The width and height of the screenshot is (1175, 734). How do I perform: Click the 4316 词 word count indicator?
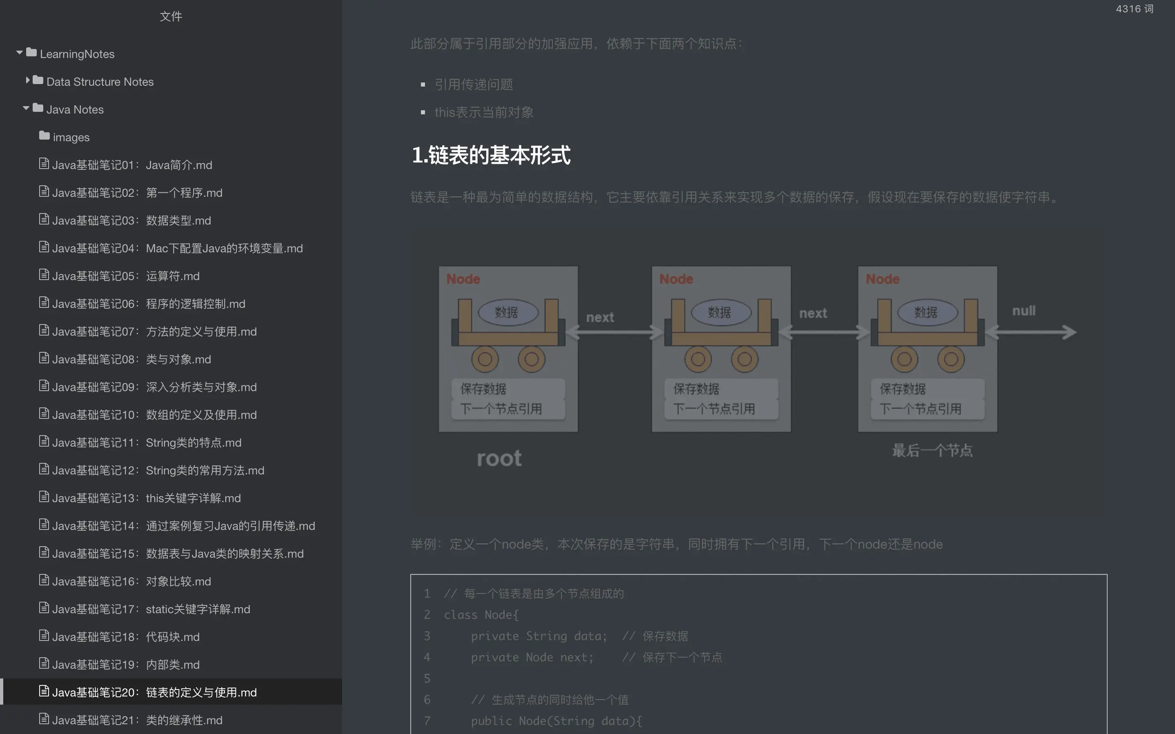pos(1134,9)
